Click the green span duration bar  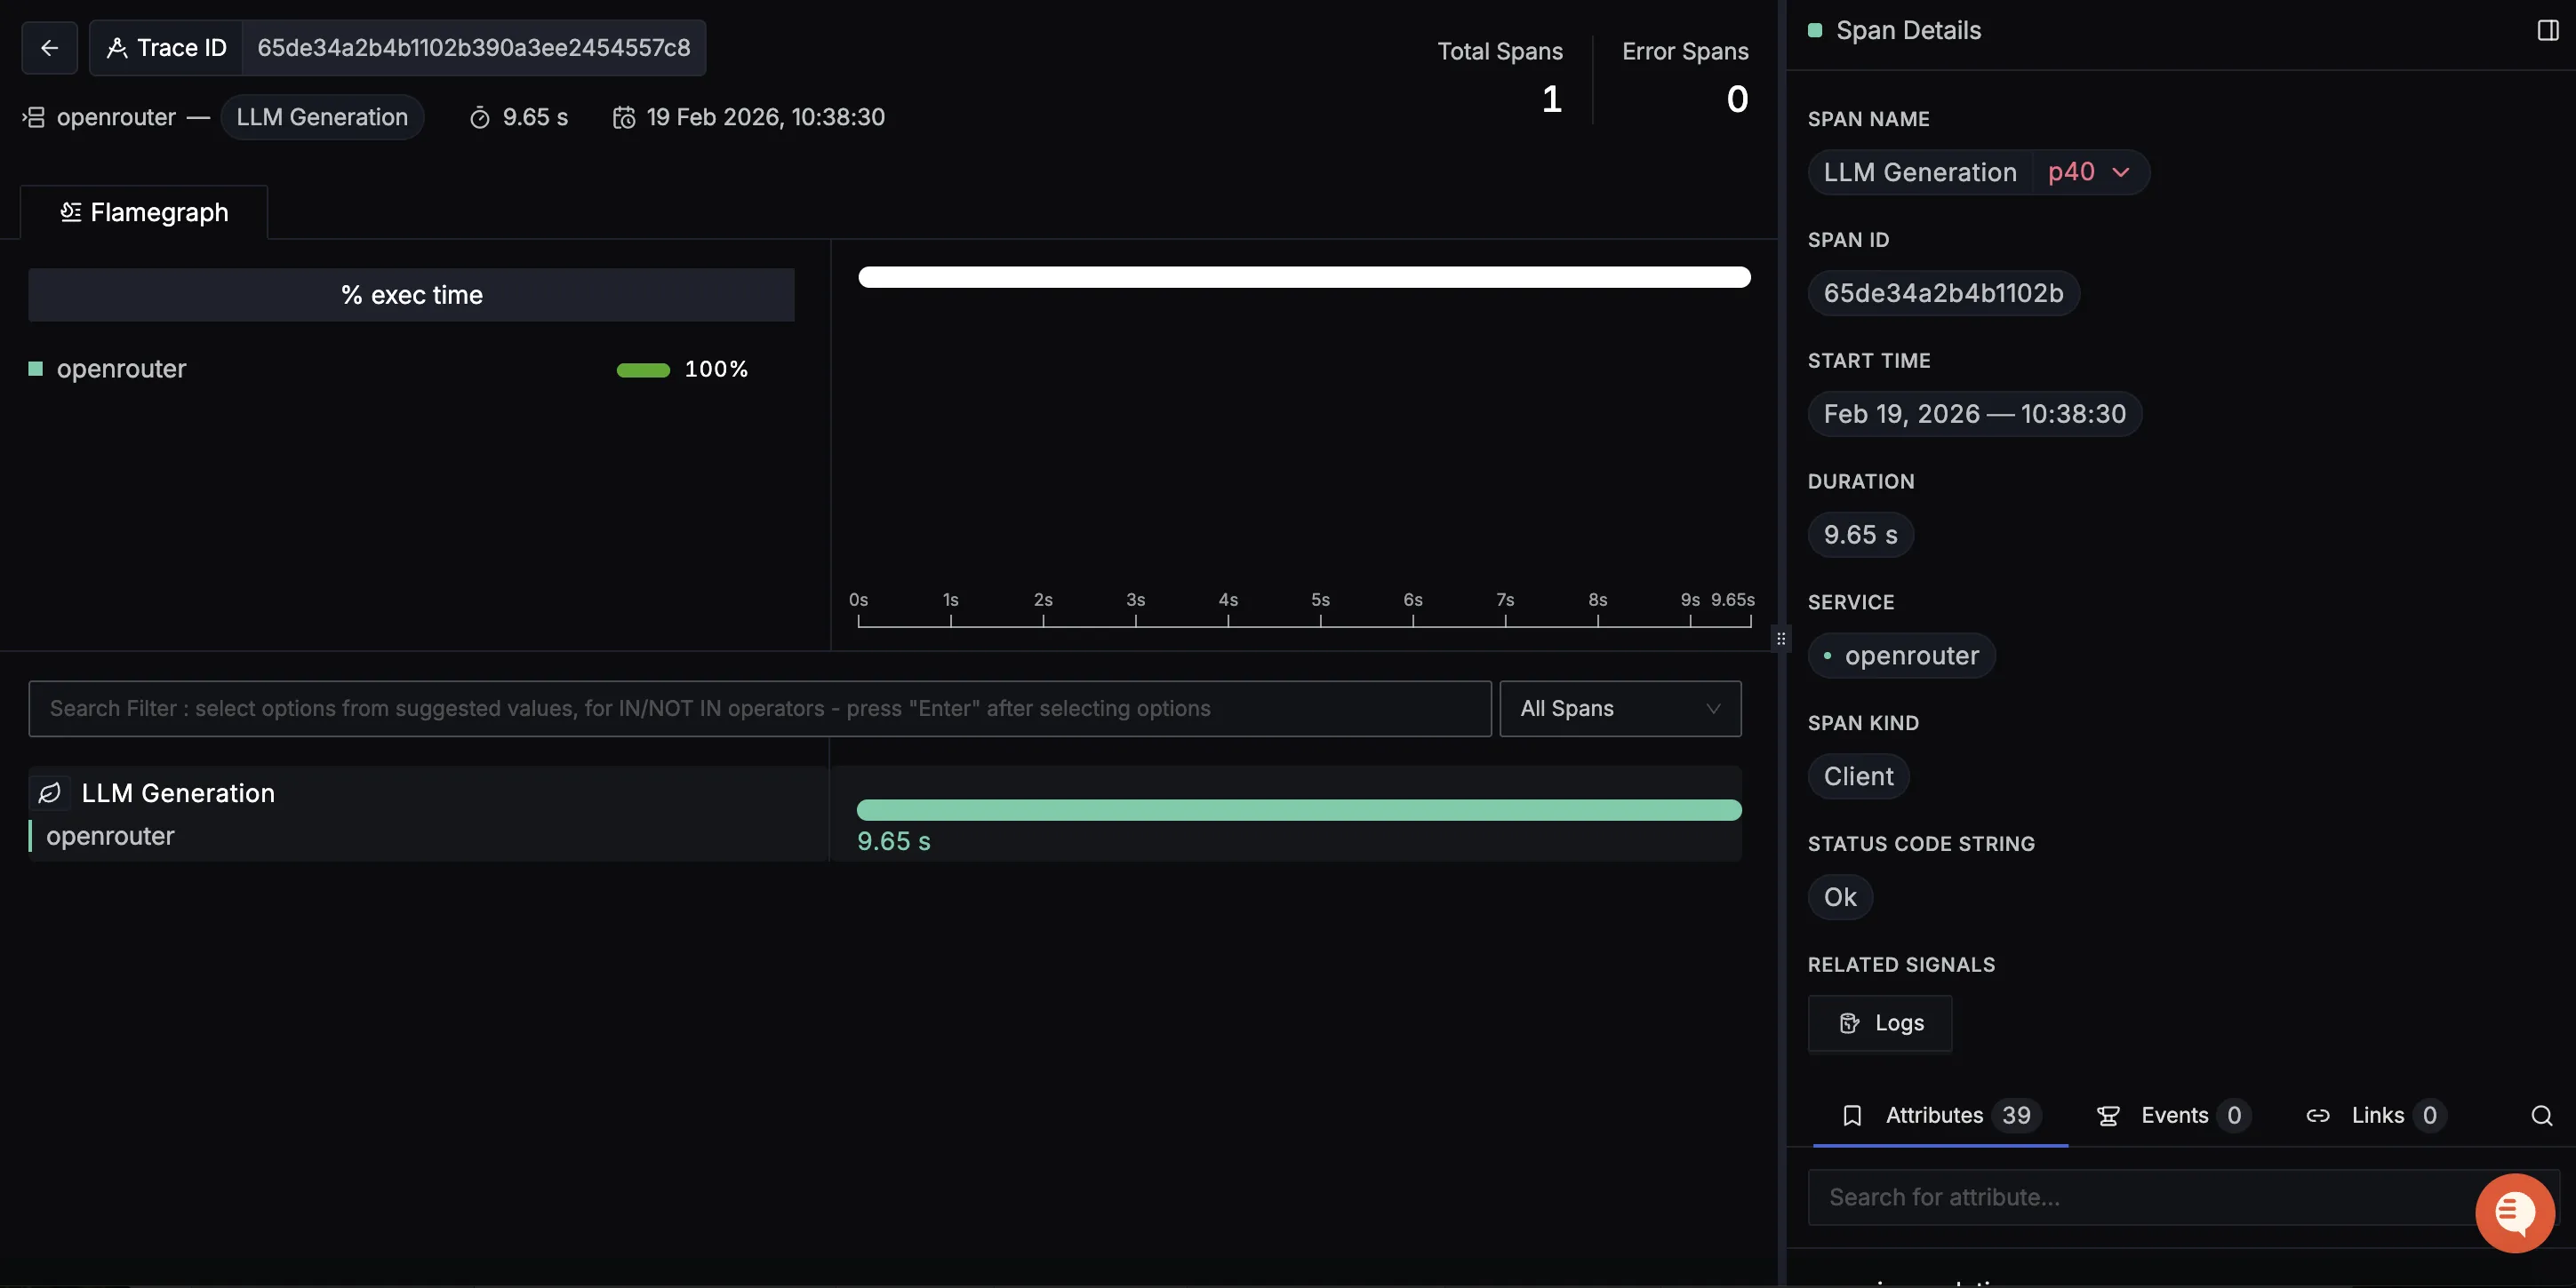pos(1300,810)
